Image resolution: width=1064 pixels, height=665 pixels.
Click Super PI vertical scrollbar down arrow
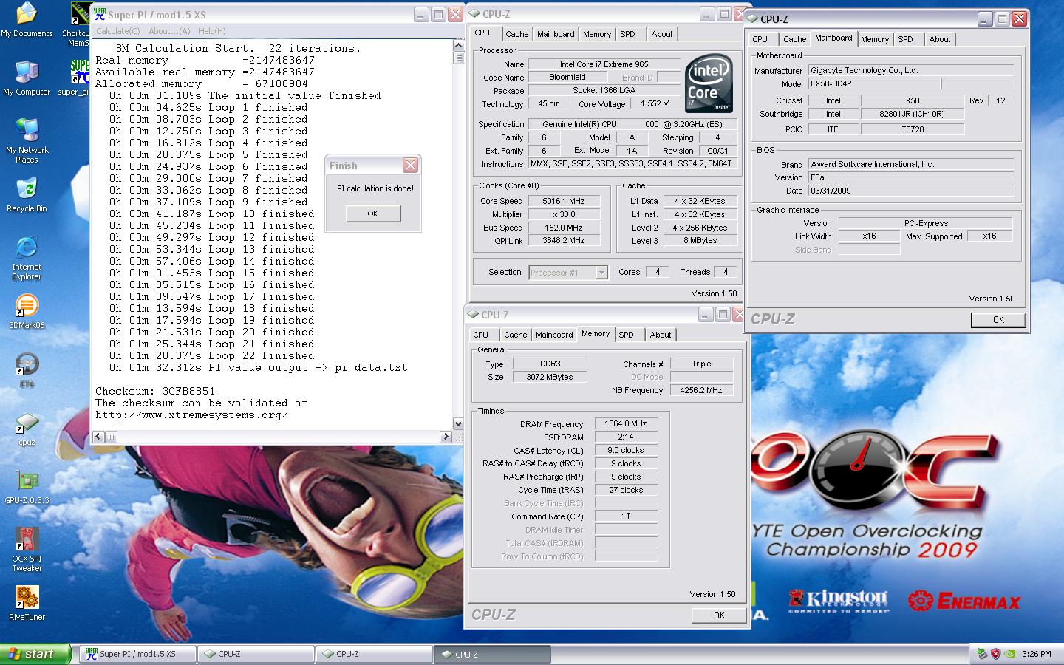[458, 424]
